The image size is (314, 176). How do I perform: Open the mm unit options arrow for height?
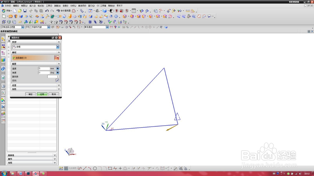click(x=58, y=68)
